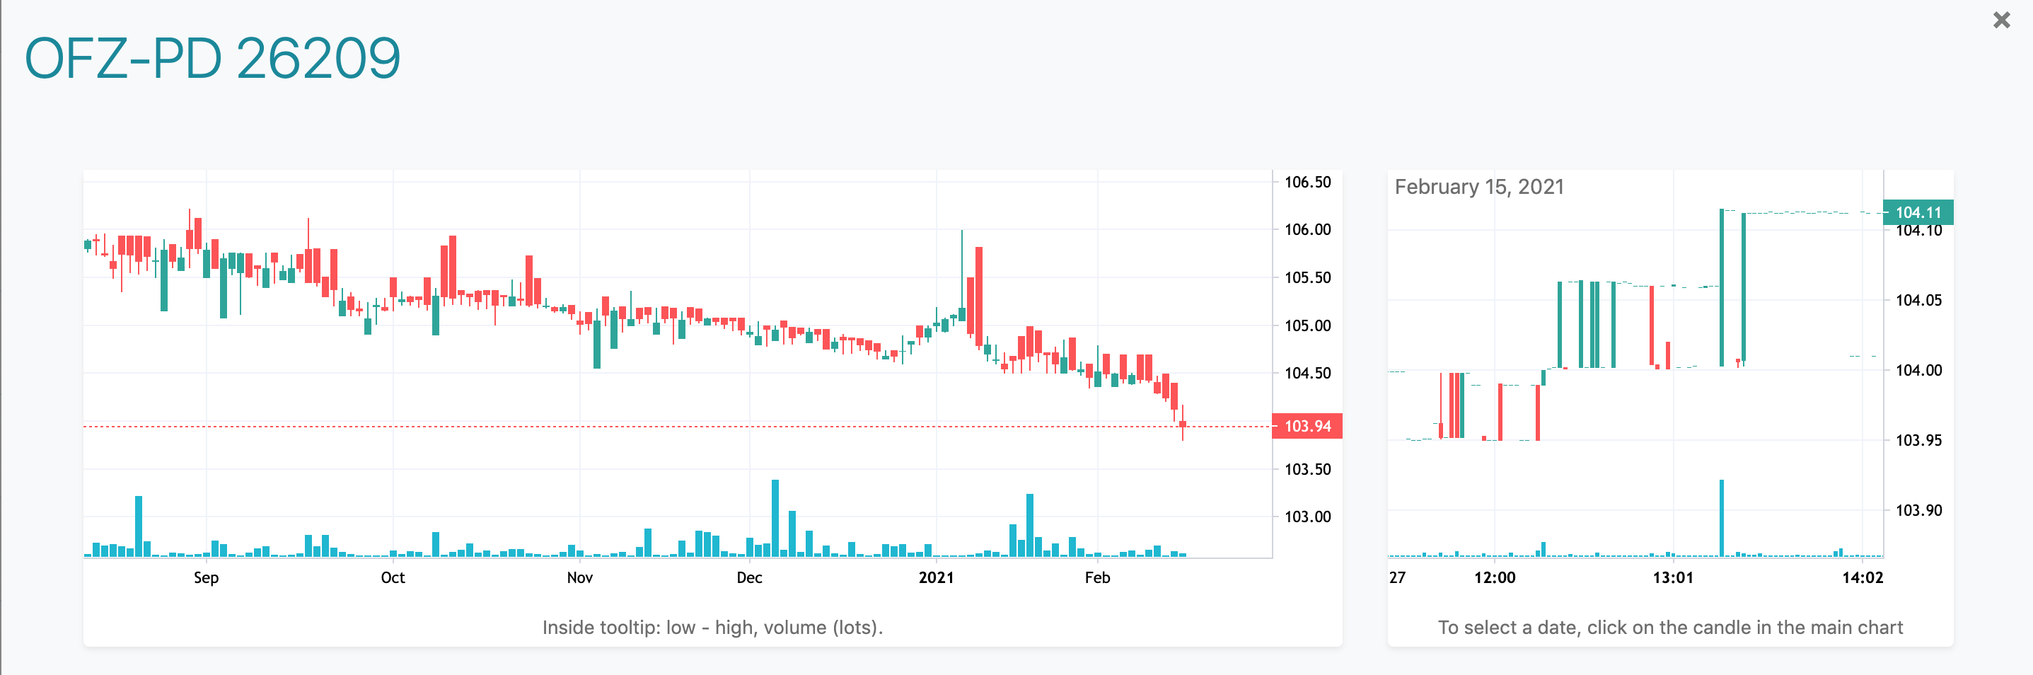Click the 106.00 price level on right axis

coord(1310,229)
